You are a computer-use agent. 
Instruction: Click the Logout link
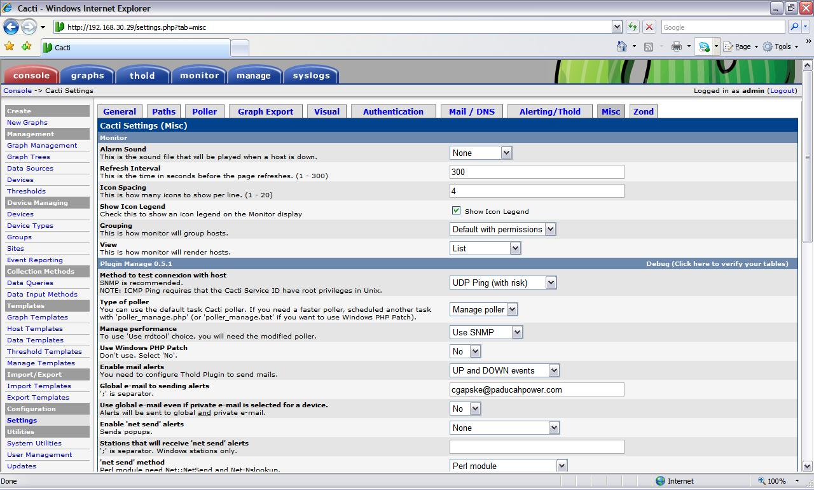coord(782,90)
